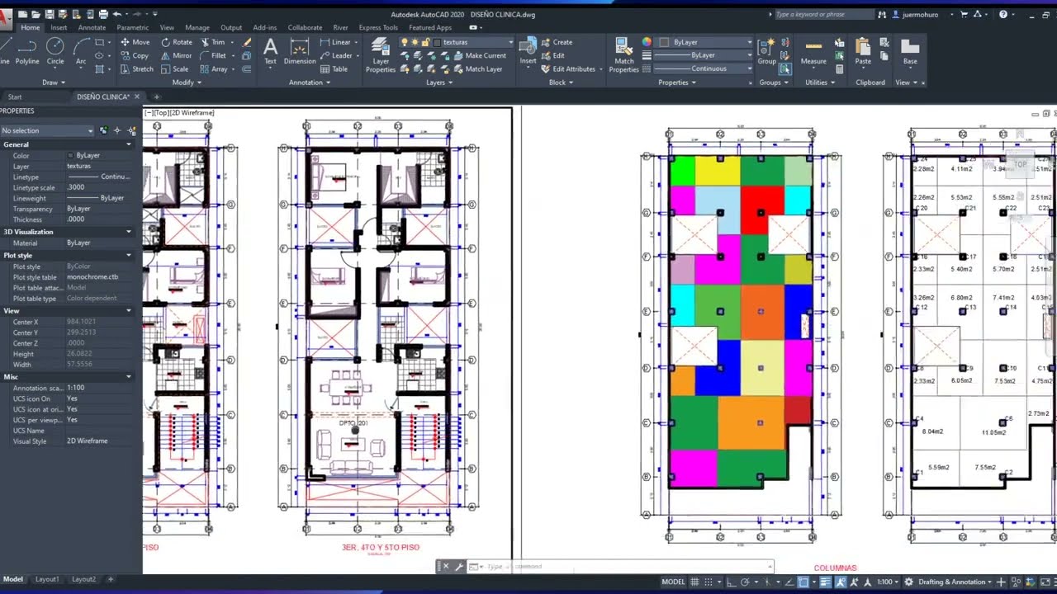The image size is (1057, 594).
Task: Open the Annotate ribbon tab
Action: (x=92, y=27)
